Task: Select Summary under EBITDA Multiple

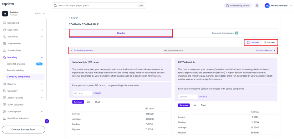Action: point(184,105)
